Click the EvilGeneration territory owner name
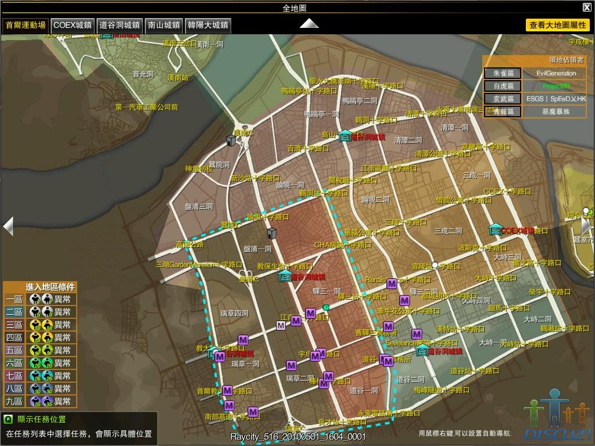Image resolution: width=595 pixels, height=446 pixels. (556, 73)
